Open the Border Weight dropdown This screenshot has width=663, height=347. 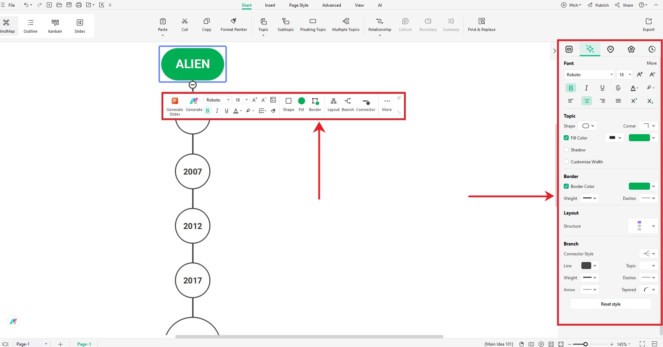(x=589, y=198)
